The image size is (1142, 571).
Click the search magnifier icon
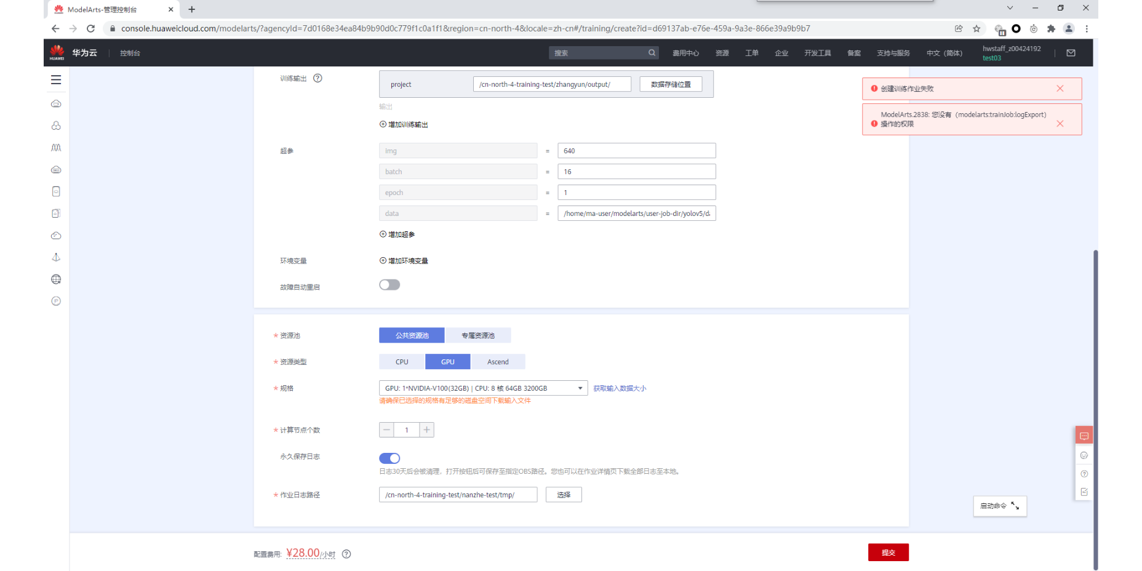(652, 53)
